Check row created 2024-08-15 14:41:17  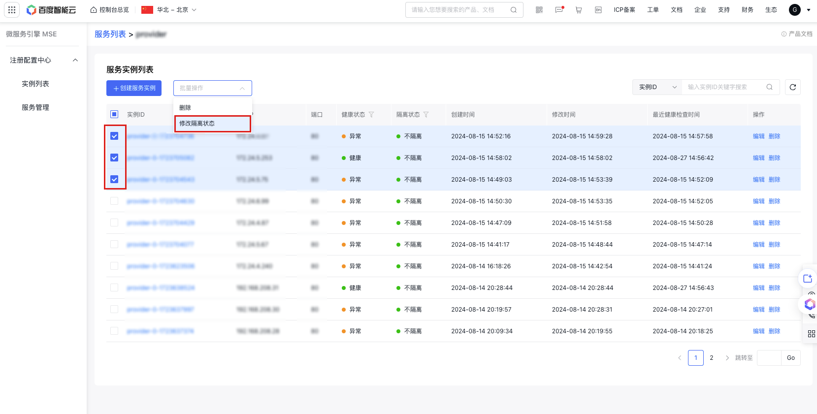(114, 244)
